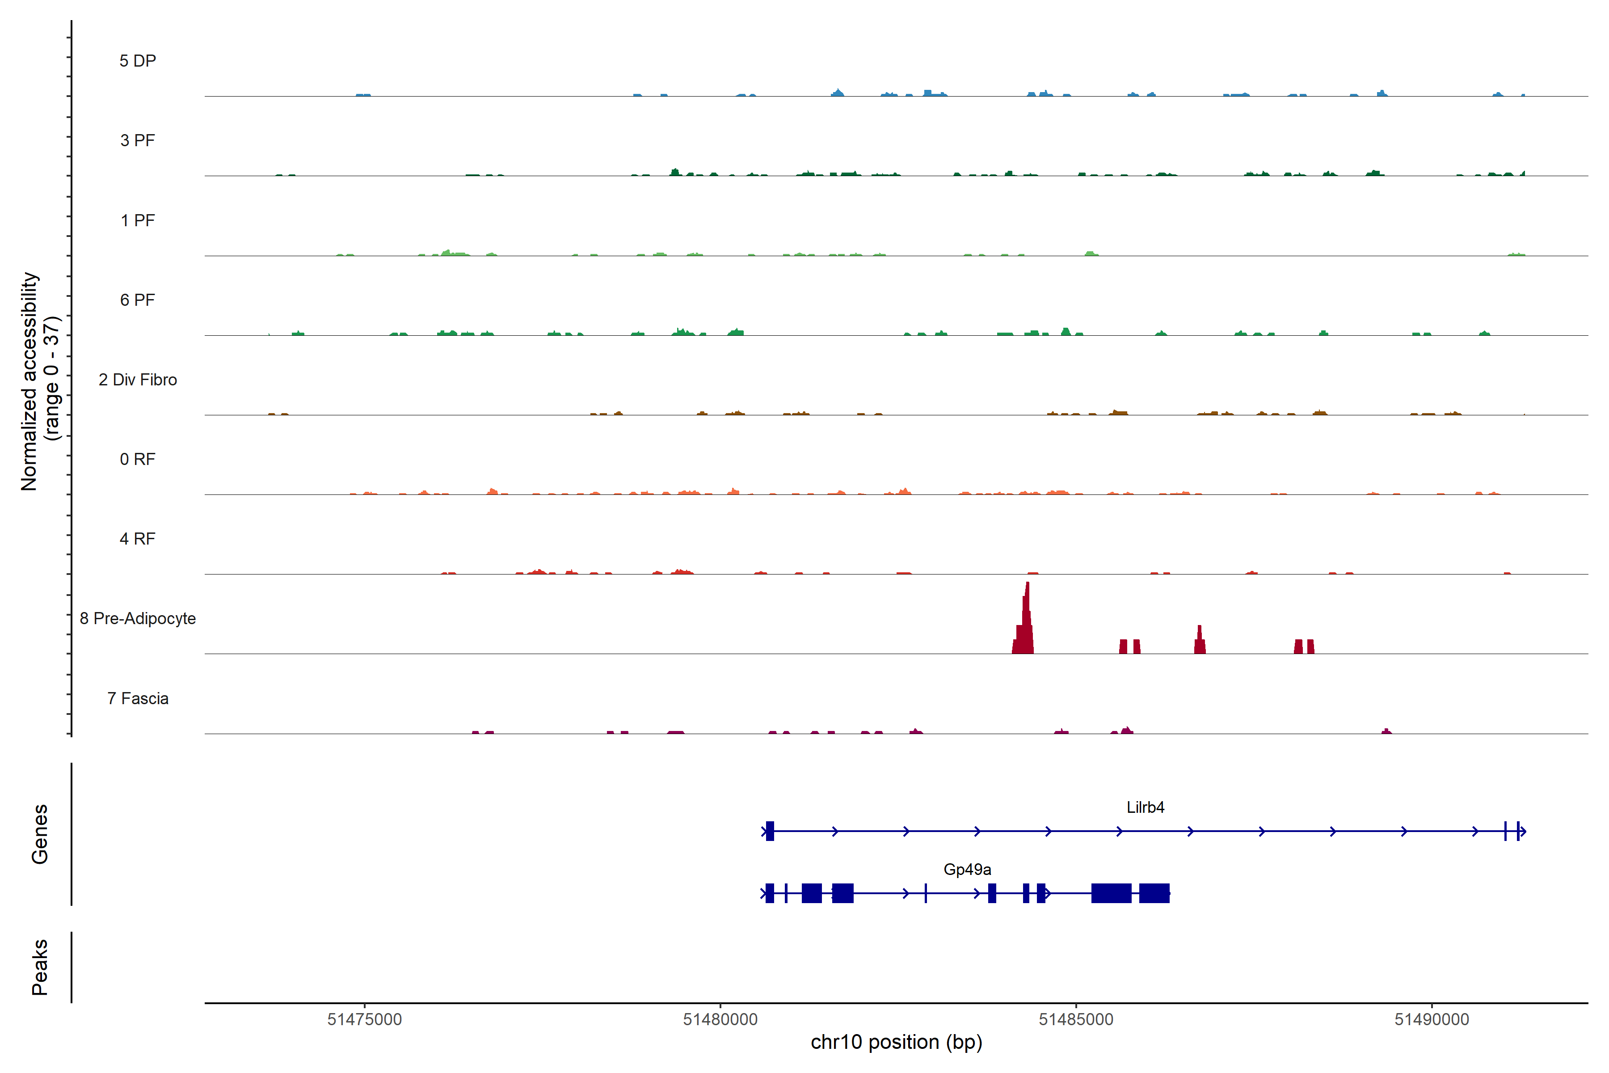Screen dimensions: 1609x1073
Task: Click the 51475000 axis tick label
Action: point(365,1020)
